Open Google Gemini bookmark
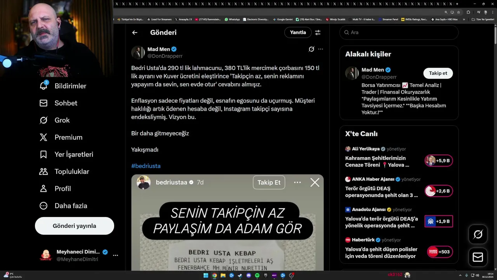 pyautogui.click(x=283, y=19)
